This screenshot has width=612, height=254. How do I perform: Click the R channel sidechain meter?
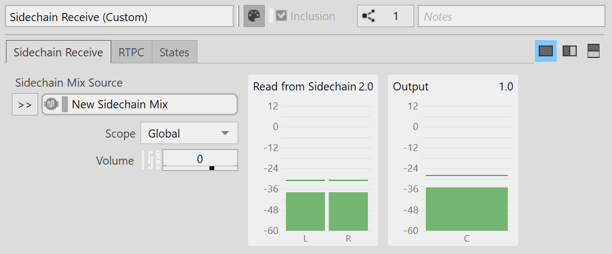tap(348, 211)
